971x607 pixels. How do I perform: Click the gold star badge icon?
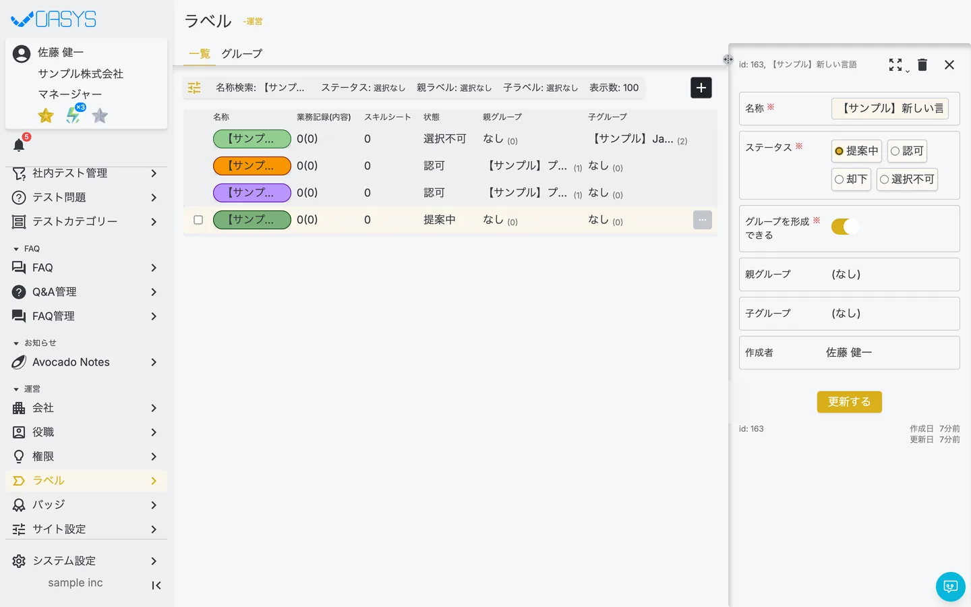[46, 116]
